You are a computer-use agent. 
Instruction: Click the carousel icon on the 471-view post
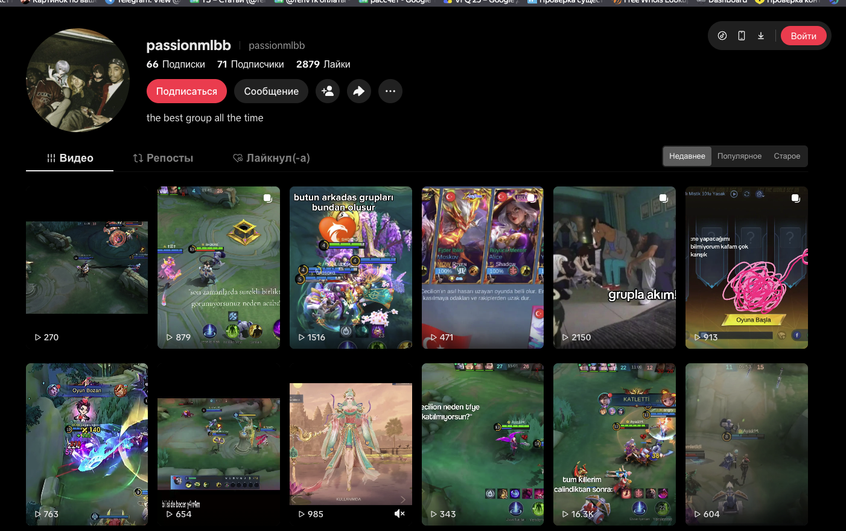(531, 198)
